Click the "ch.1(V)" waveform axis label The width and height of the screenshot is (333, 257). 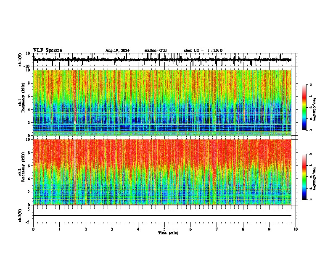point(20,60)
